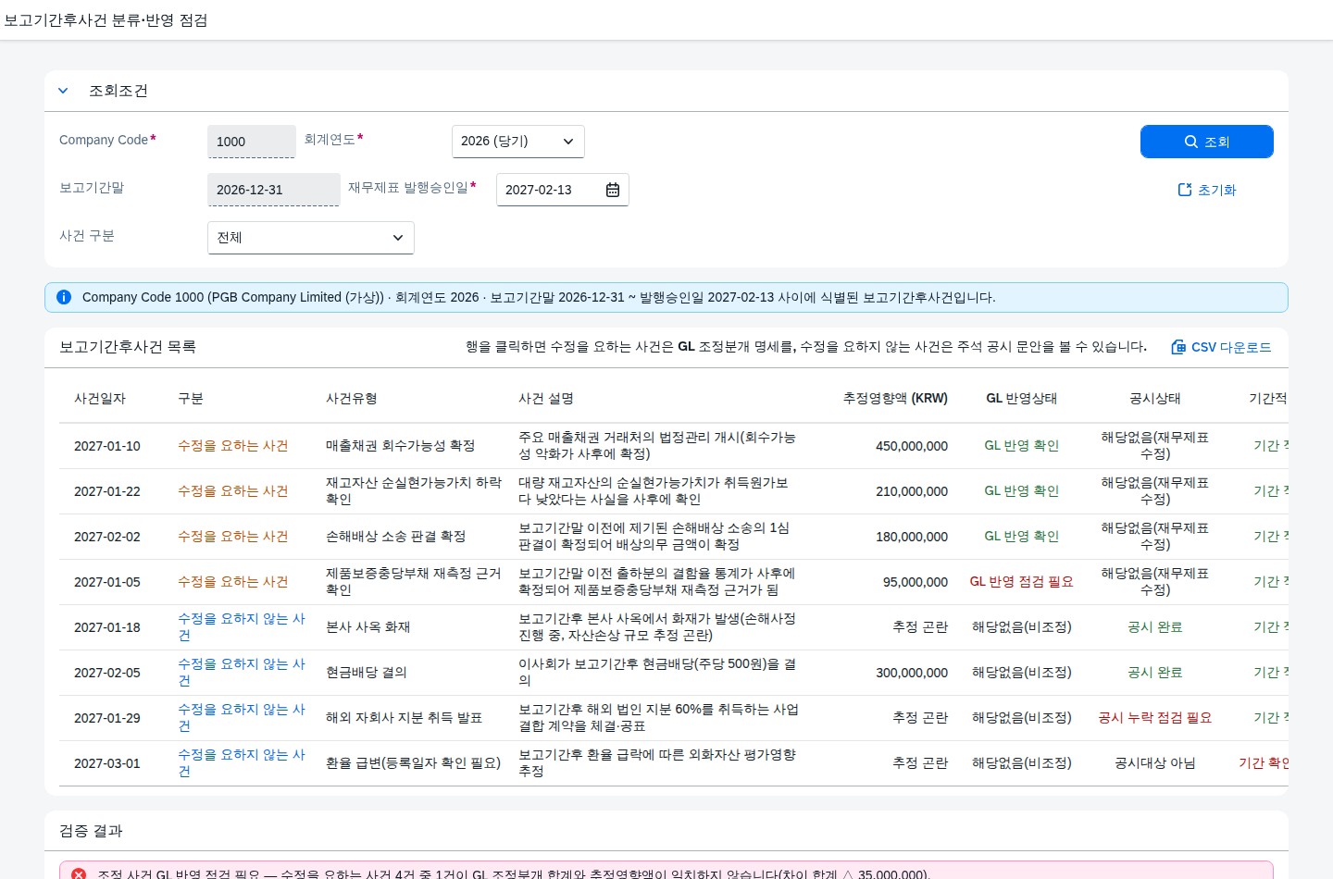Click 매출채권 회수가능성 확정 event type
This screenshot has width=1333, height=879.
coord(400,446)
